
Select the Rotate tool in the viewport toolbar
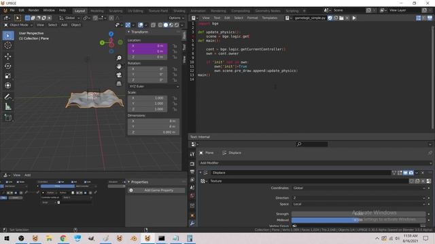pyautogui.click(x=7, y=66)
